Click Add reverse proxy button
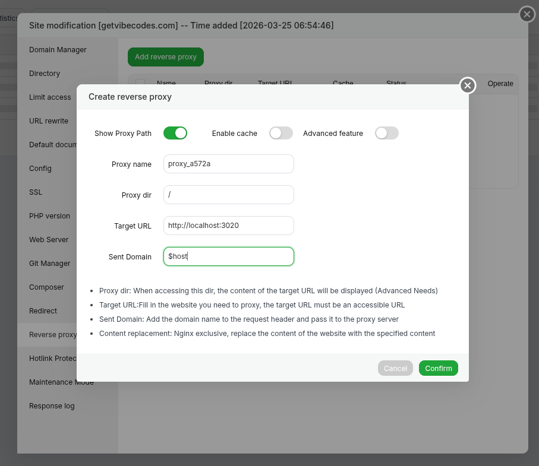The height and width of the screenshot is (466, 539). [x=166, y=57]
